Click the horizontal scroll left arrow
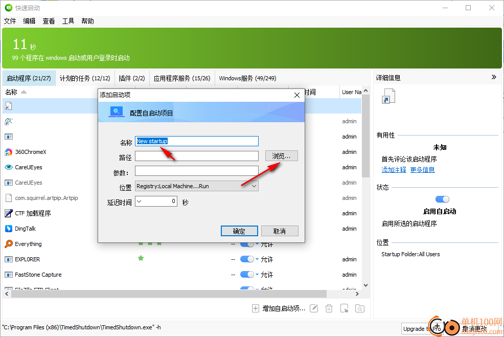The image size is (504, 337). (7, 294)
